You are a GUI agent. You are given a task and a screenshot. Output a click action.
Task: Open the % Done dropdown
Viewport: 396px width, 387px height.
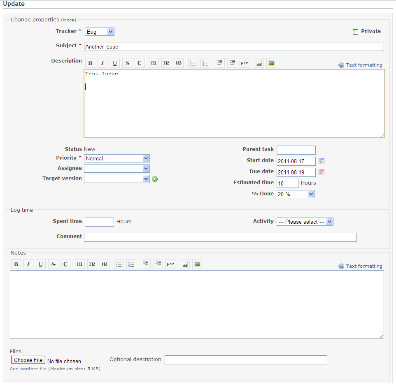[295, 194]
